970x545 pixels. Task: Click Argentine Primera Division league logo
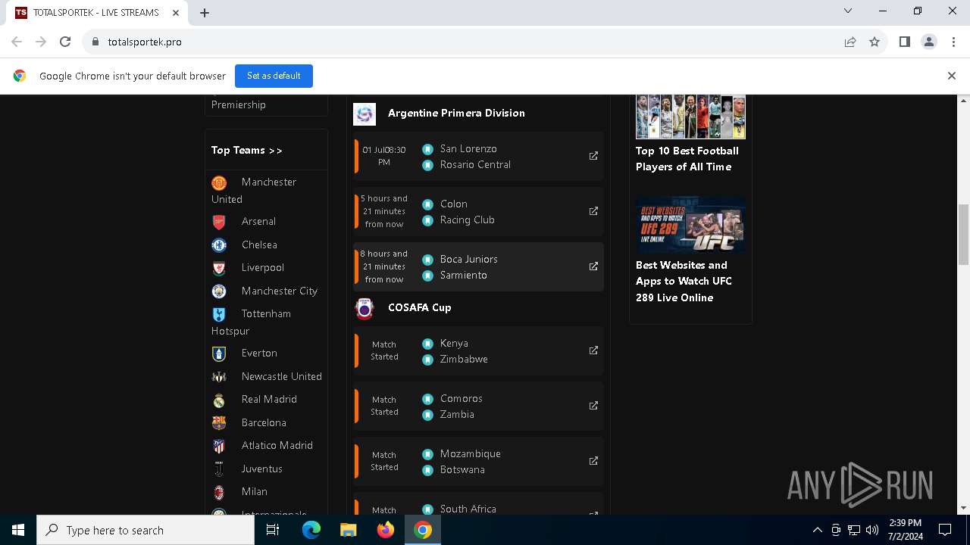365,114
